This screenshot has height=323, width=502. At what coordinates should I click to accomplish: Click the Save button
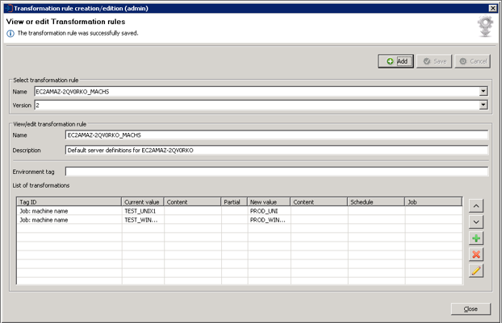pyautogui.click(x=434, y=61)
